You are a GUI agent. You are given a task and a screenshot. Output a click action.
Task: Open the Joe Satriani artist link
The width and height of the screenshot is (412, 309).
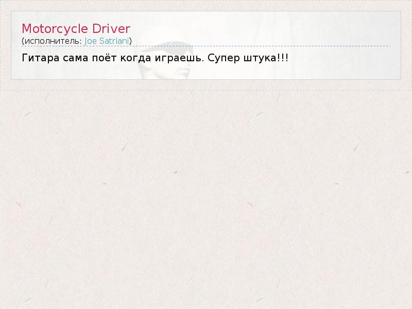click(x=107, y=41)
